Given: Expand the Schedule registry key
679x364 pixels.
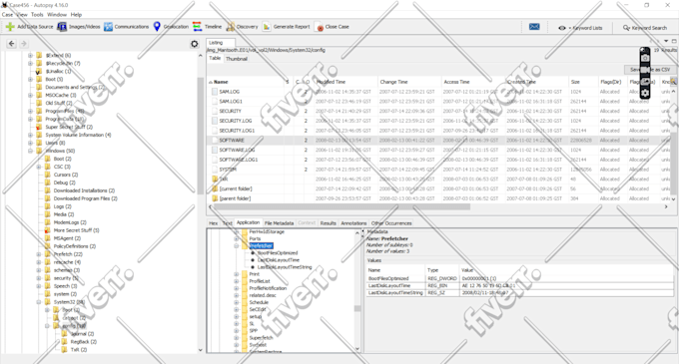Looking at the screenshot, I should coord(237,302).
